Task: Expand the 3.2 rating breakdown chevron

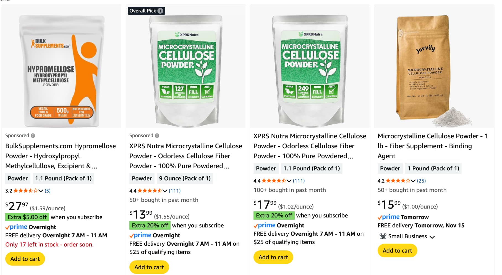Action: point(41,191)
